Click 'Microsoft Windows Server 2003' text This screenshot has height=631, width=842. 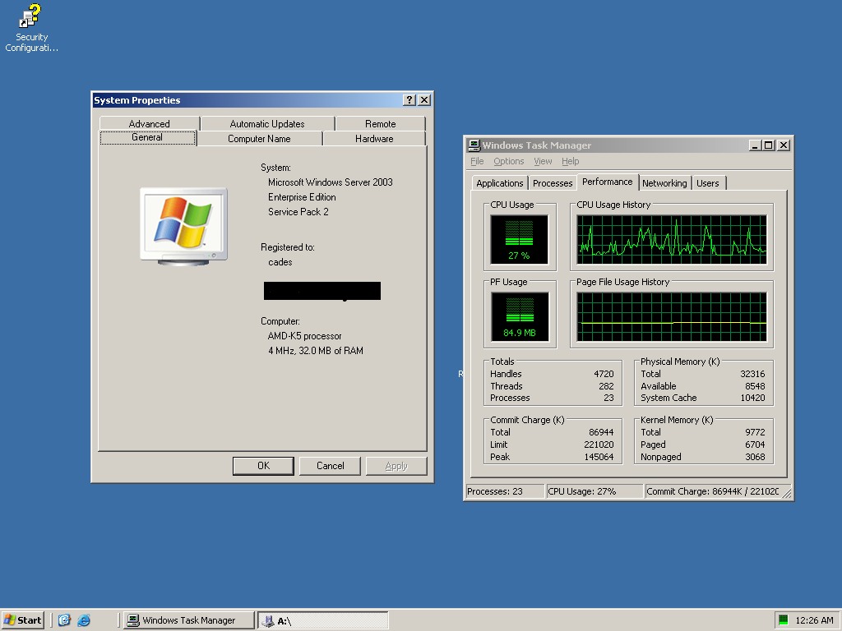[x=331, y=182]
